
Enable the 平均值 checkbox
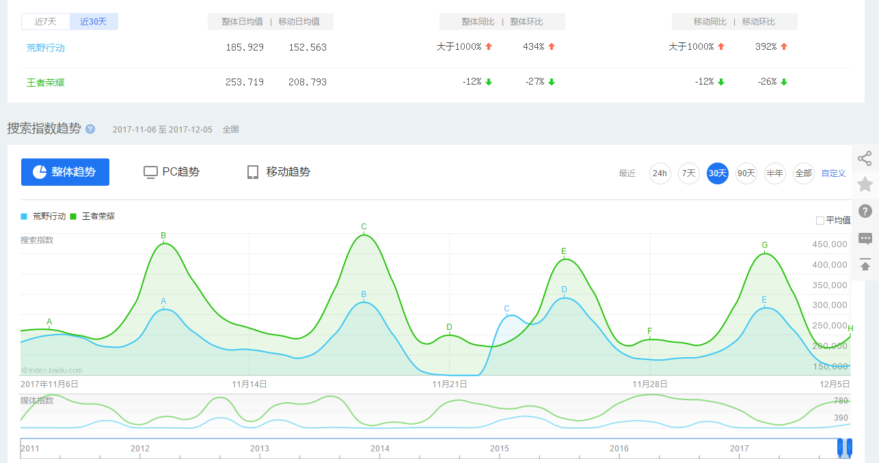tap(820, 221)
